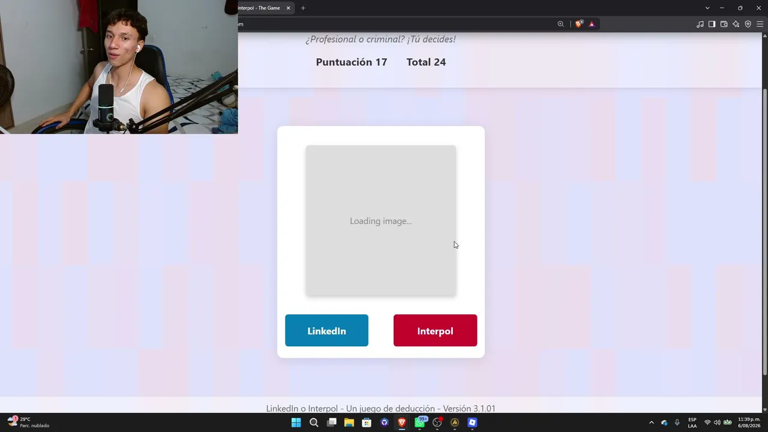Screen dimensions: 768x432
Task: Open the clock showing 11:39 p. m.
Action: (749, 422)
